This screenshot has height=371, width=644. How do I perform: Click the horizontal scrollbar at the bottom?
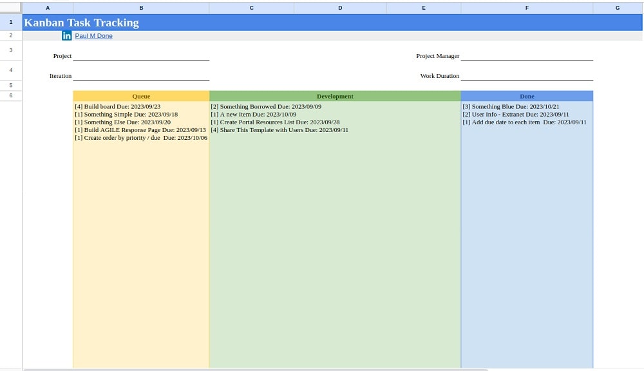point(256,369)
